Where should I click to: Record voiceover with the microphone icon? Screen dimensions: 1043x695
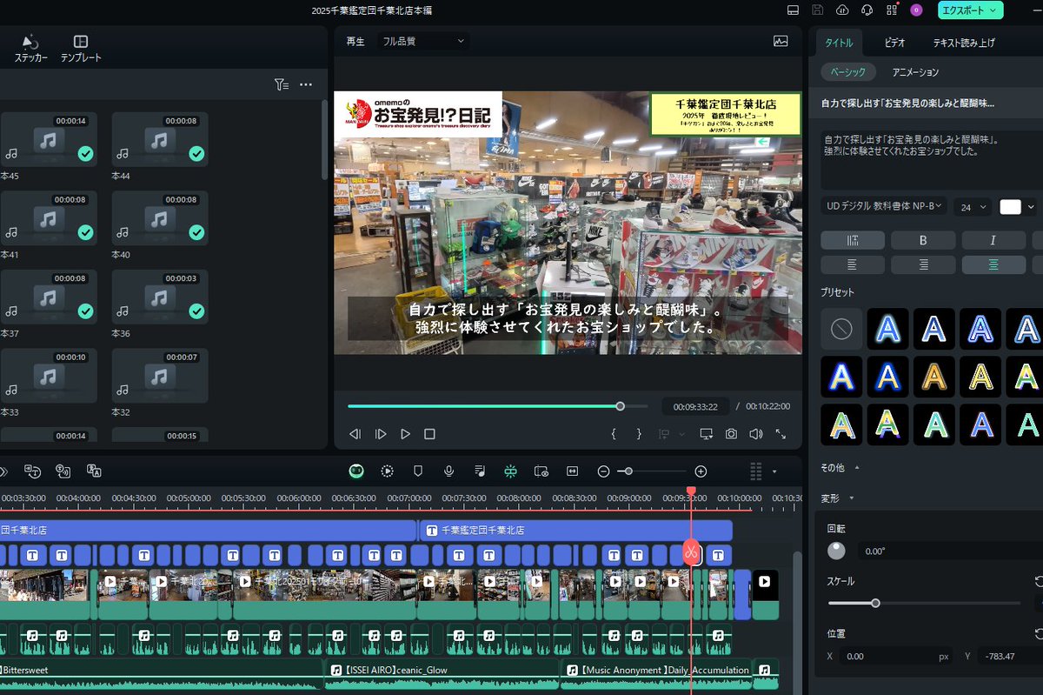(x=448, y=471)
